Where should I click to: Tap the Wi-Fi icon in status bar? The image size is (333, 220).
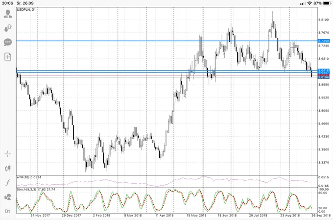[x=309, y=3]
